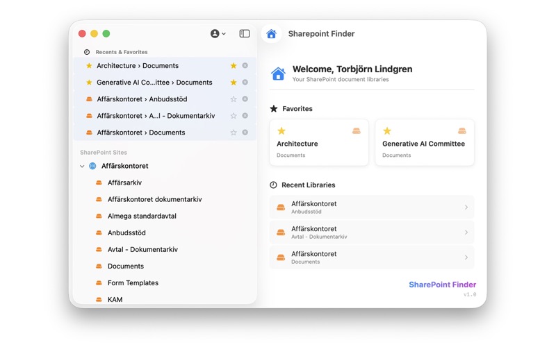Screen dimensions: 556x347
Task: Click the Affärsarkiv drive icon
Action: tap(99, 183)
